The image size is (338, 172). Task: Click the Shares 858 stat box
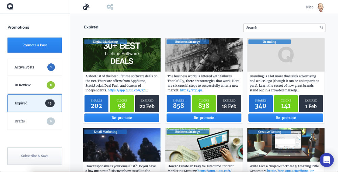pos(178,104)
